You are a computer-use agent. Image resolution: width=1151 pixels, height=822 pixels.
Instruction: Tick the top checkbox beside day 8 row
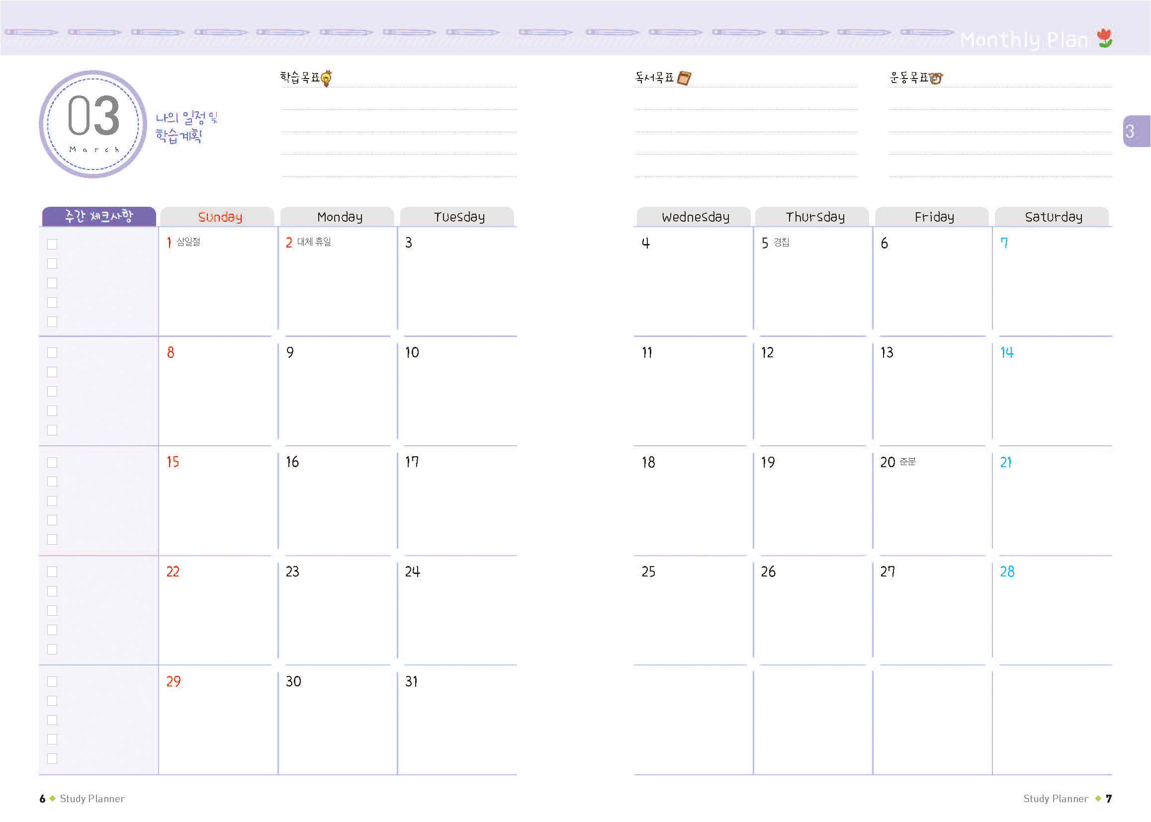[x=52, y=353]
